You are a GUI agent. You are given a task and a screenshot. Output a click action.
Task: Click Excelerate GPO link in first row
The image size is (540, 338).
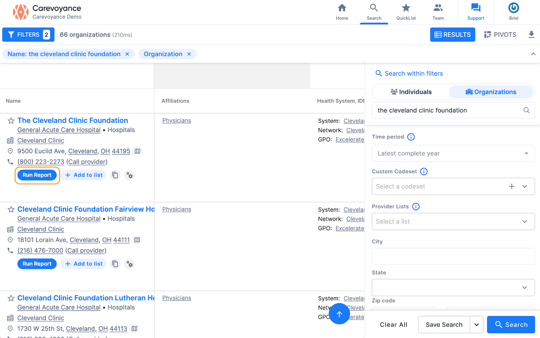[350, 140]
